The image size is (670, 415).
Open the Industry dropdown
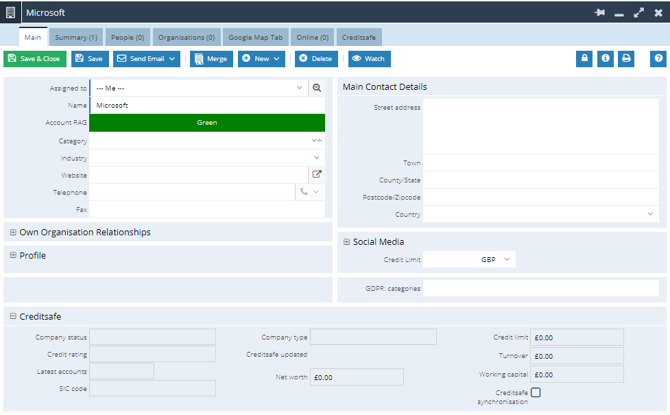click(x=317, y=158)
